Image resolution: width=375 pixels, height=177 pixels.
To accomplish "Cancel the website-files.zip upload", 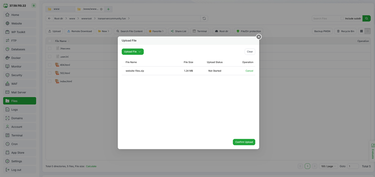I will (249, 71).
